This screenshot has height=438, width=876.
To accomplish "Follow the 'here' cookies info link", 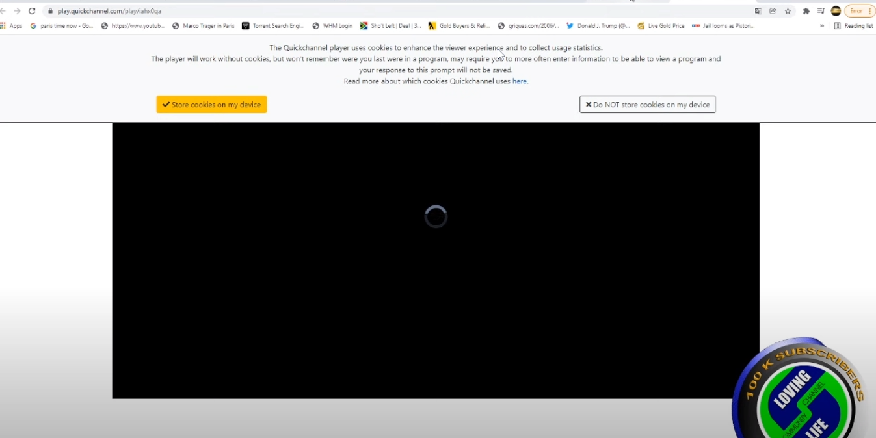I will (519, 81).
